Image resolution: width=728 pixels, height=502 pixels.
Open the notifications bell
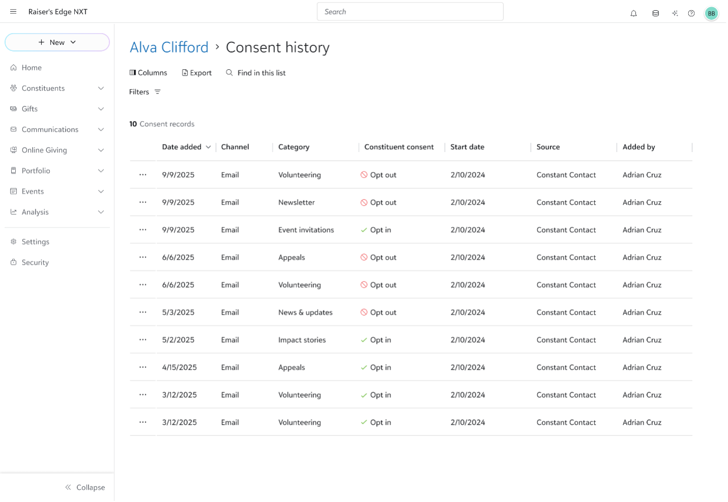click(x=634, y=14)
